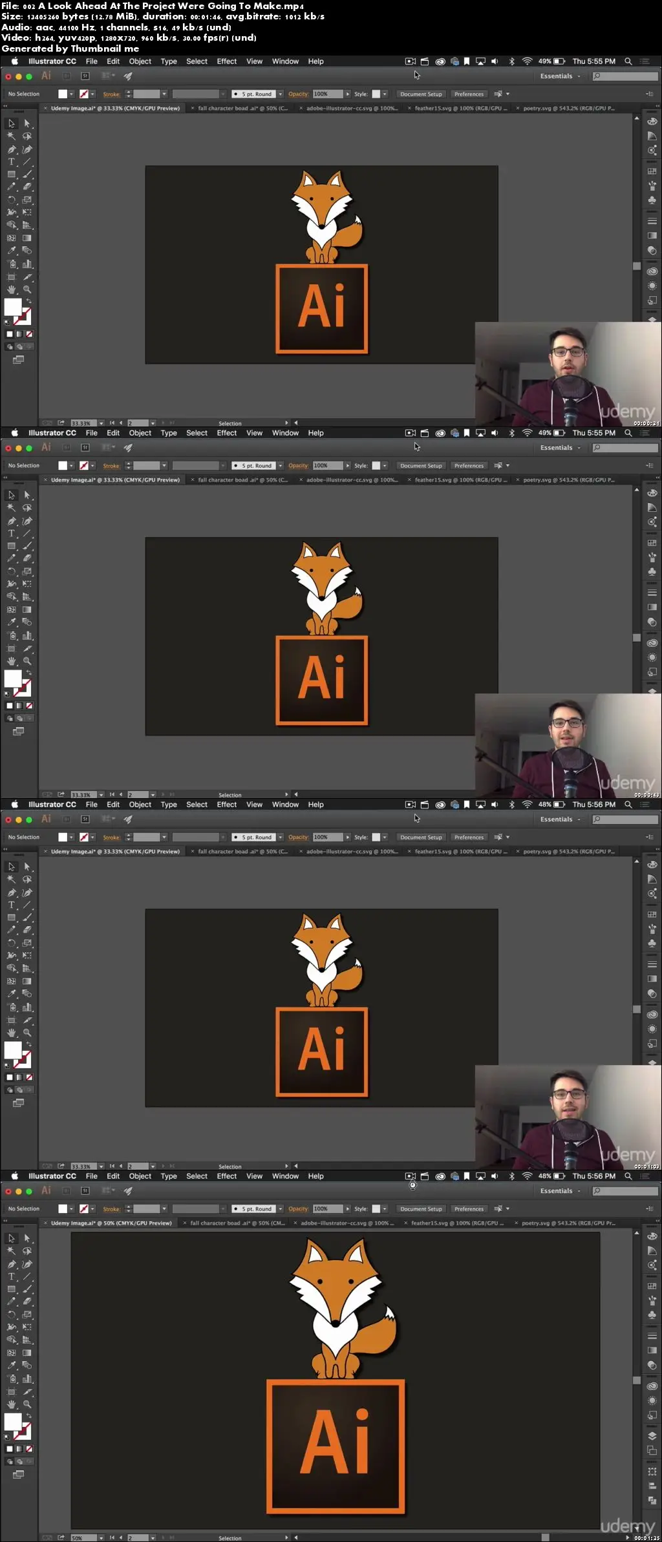Image resolution: width=662 pixels, height=1542 pixels.
Task: Select the Pen tool in the first frame
Action: pyautogui.click(x=12, y=149)
